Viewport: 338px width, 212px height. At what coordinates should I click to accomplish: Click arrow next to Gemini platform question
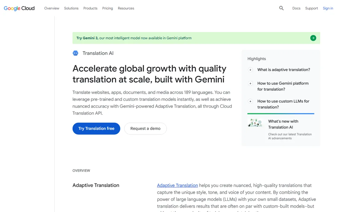pos(250,84)
